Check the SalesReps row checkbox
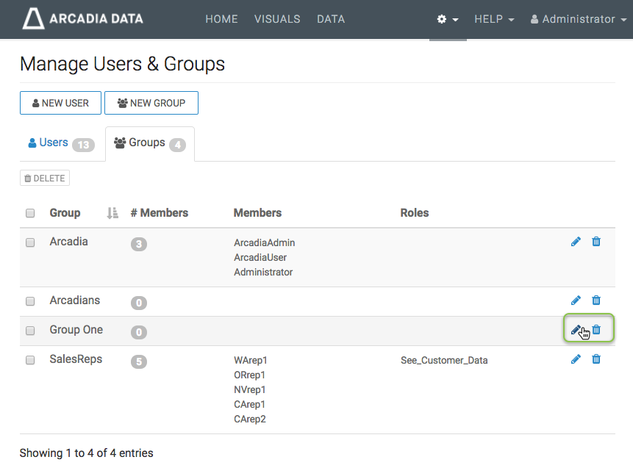 point(30,360)
